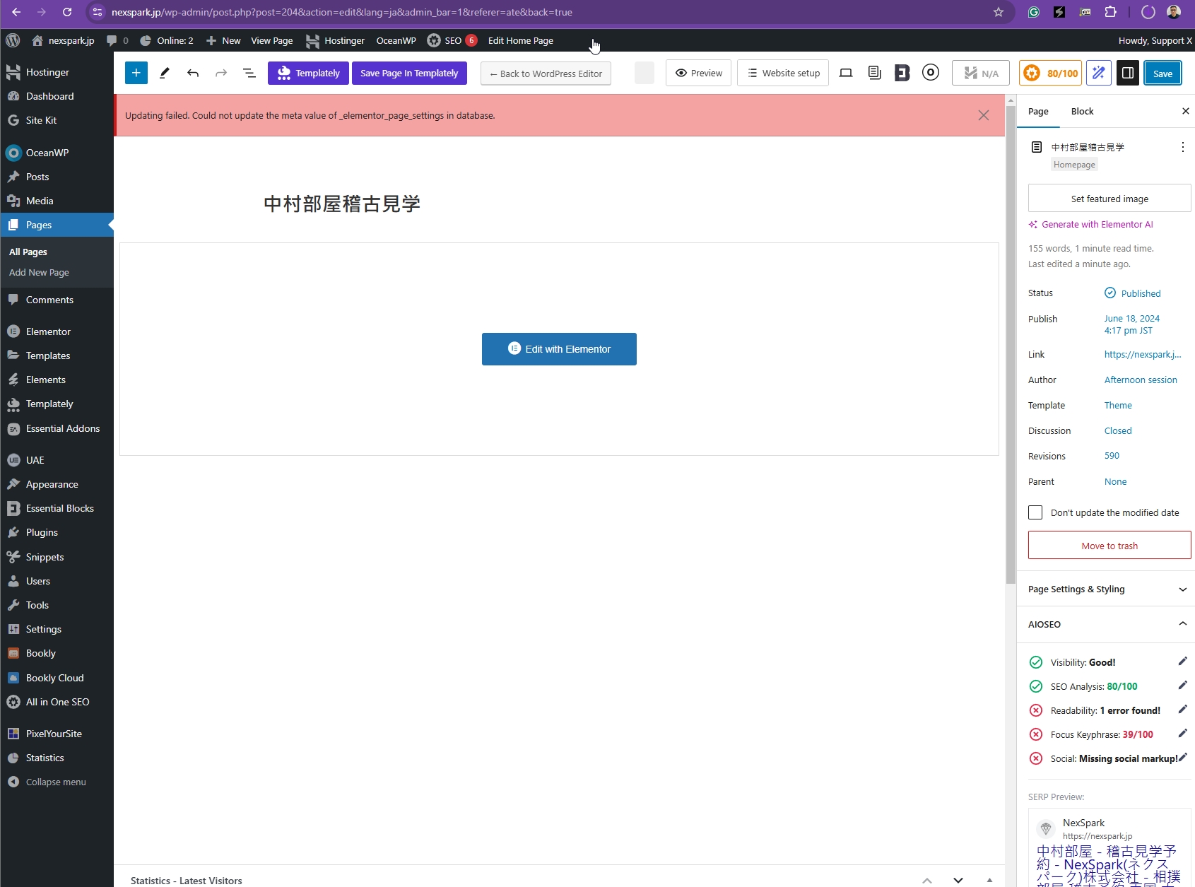This screenshot has width=1195, height=887.
Task: Tick Don't update the modified date
Action: click(1035, 512)
